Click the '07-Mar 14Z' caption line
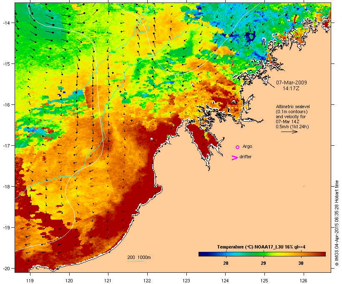 (287, 122)
